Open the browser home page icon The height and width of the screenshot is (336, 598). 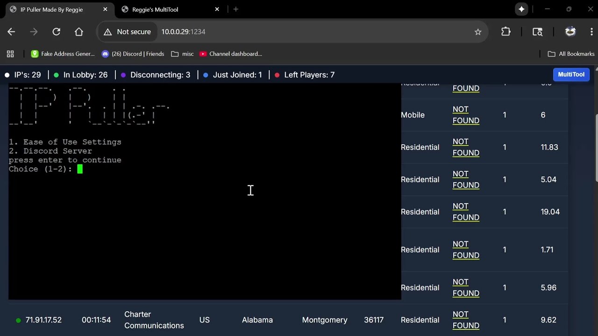[79, 32]
